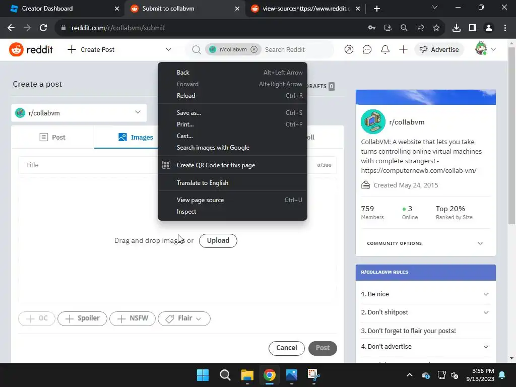Open the Chrome profile icon
The image size is (516, 387).
[x=489, y=28]
